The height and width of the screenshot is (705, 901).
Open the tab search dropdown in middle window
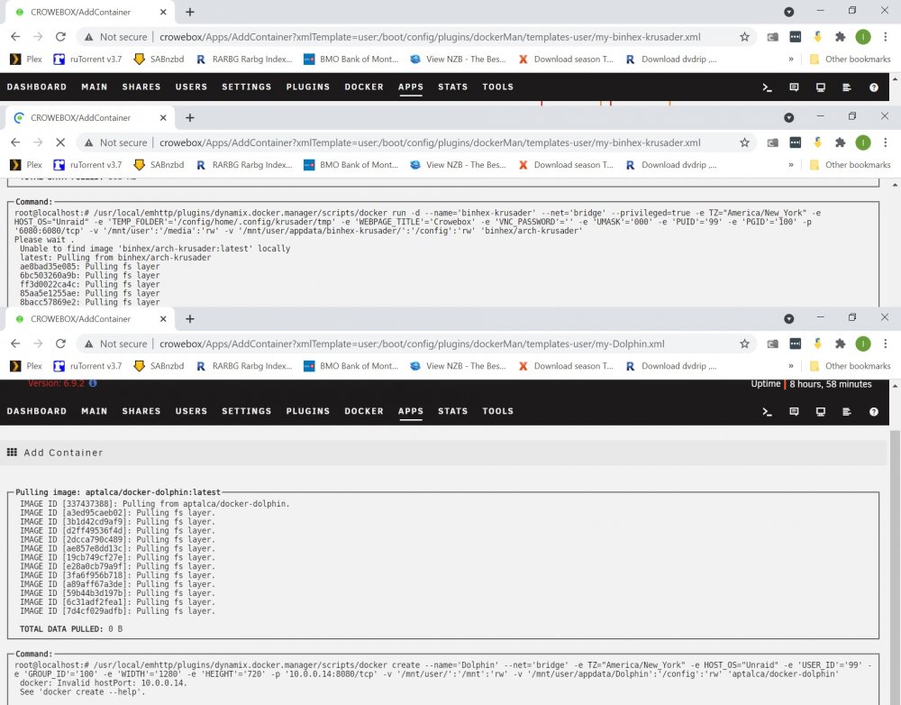[x=789, y=118]
